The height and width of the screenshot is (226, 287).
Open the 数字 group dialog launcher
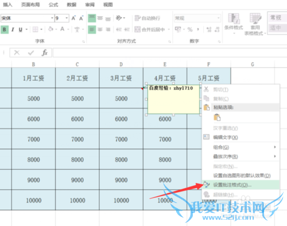click(219, 41)
